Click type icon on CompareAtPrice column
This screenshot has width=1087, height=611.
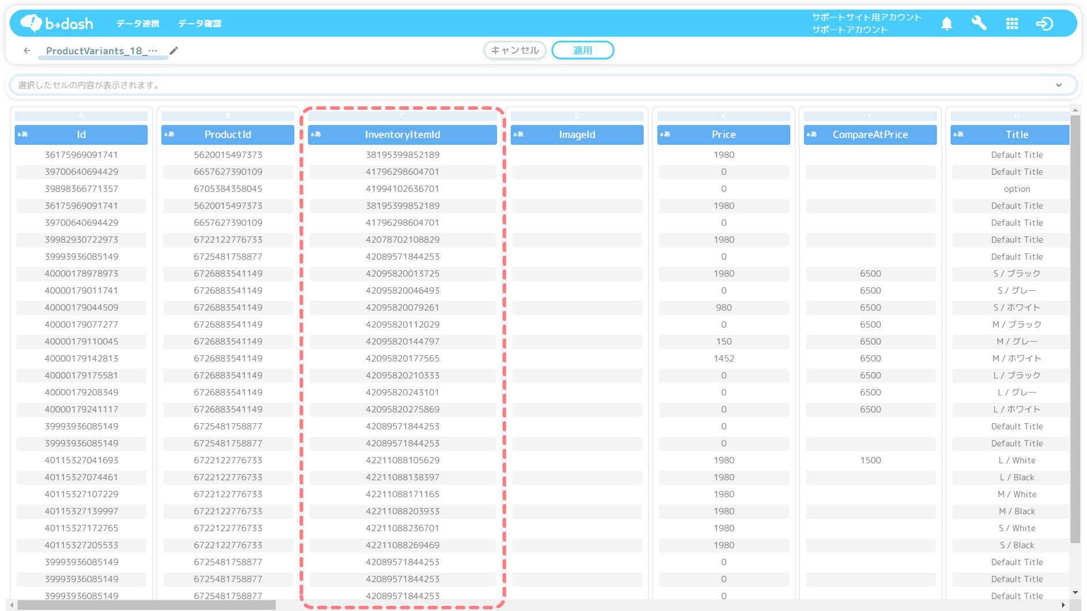pyautogui.click(x=812, y=135)
